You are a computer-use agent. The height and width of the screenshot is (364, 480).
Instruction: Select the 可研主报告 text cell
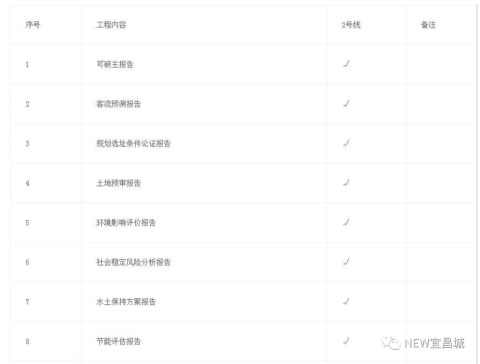[x=115, y=64]
